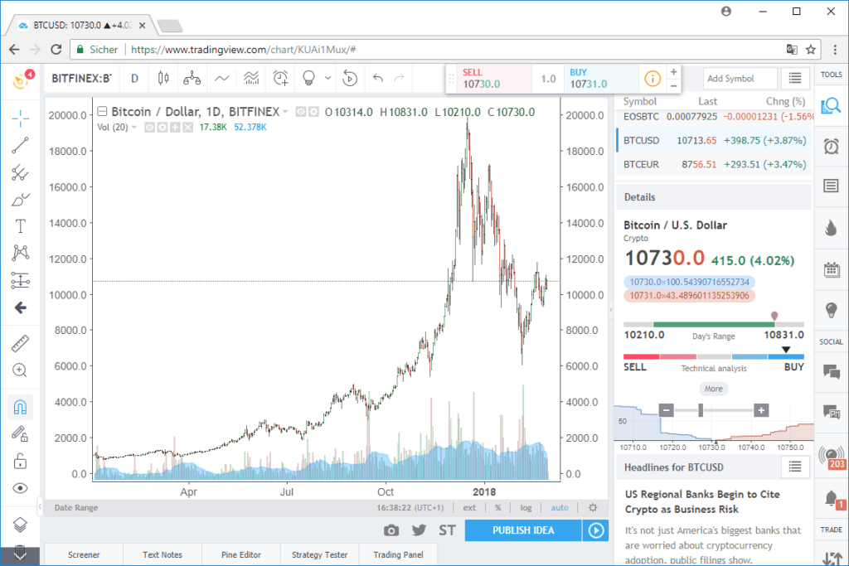Screen dimensions: 849x566
Task: Activate the zoom in tool
Action: point(20,370)
